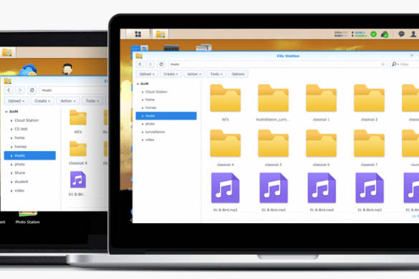Viewport: 419px width, 279px height.
Task: Select photo folder in right tree
Action: pos(150,124)
